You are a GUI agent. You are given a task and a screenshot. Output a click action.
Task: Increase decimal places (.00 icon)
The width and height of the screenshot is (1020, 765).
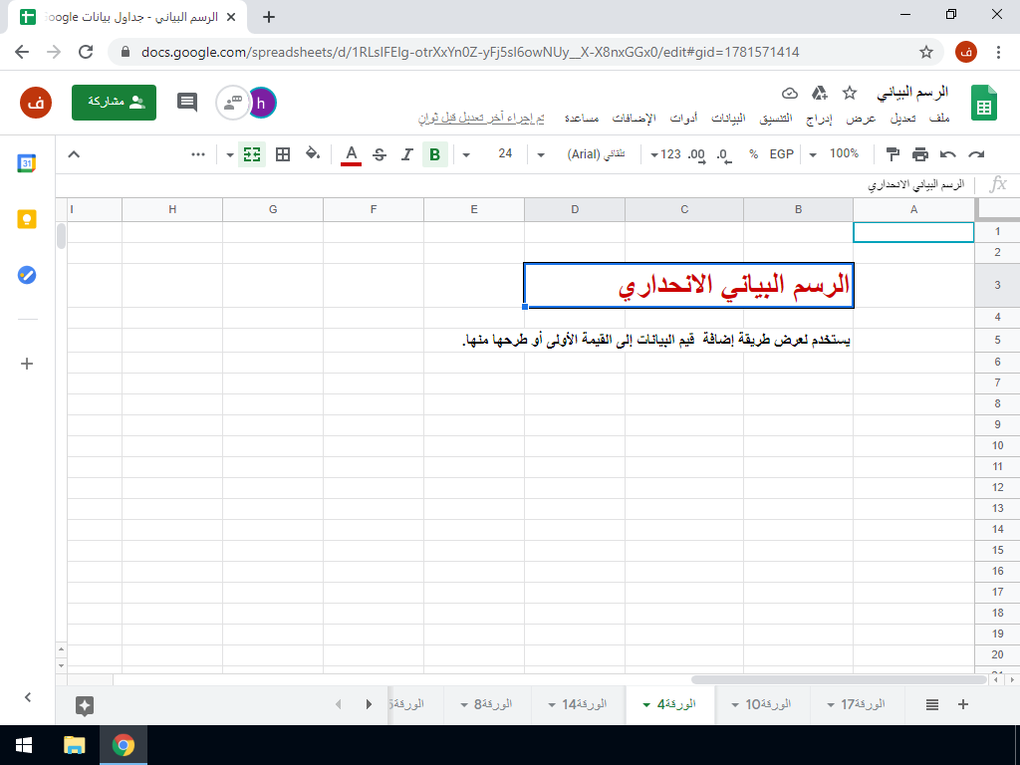(x=696, y=154)
